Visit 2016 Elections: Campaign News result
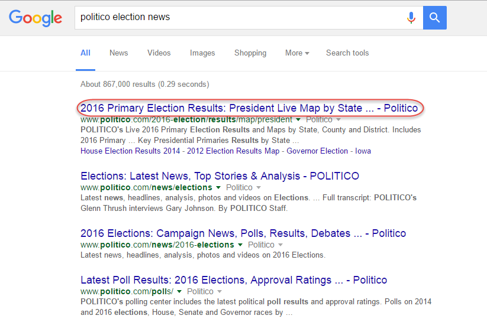This screenshot has height=322, width=487. (243, 233)
